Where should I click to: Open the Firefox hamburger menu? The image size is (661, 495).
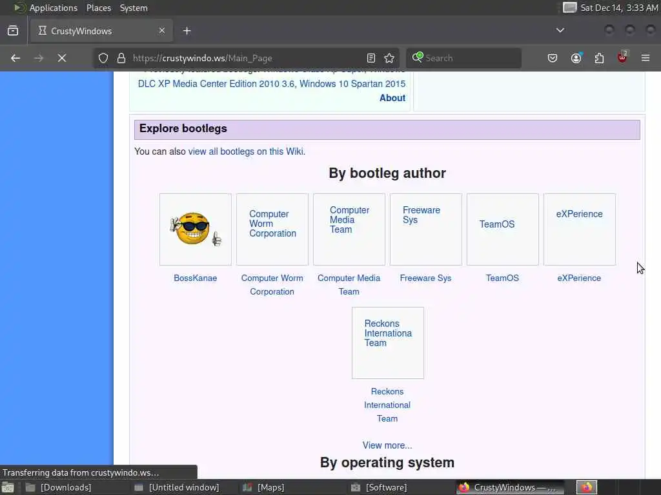coord(646,58)
